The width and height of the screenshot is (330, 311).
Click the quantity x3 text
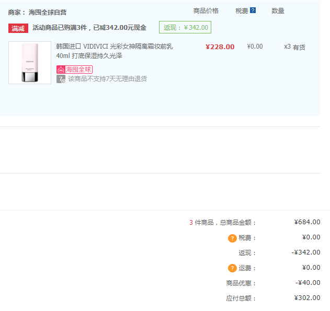pos(287,47)
